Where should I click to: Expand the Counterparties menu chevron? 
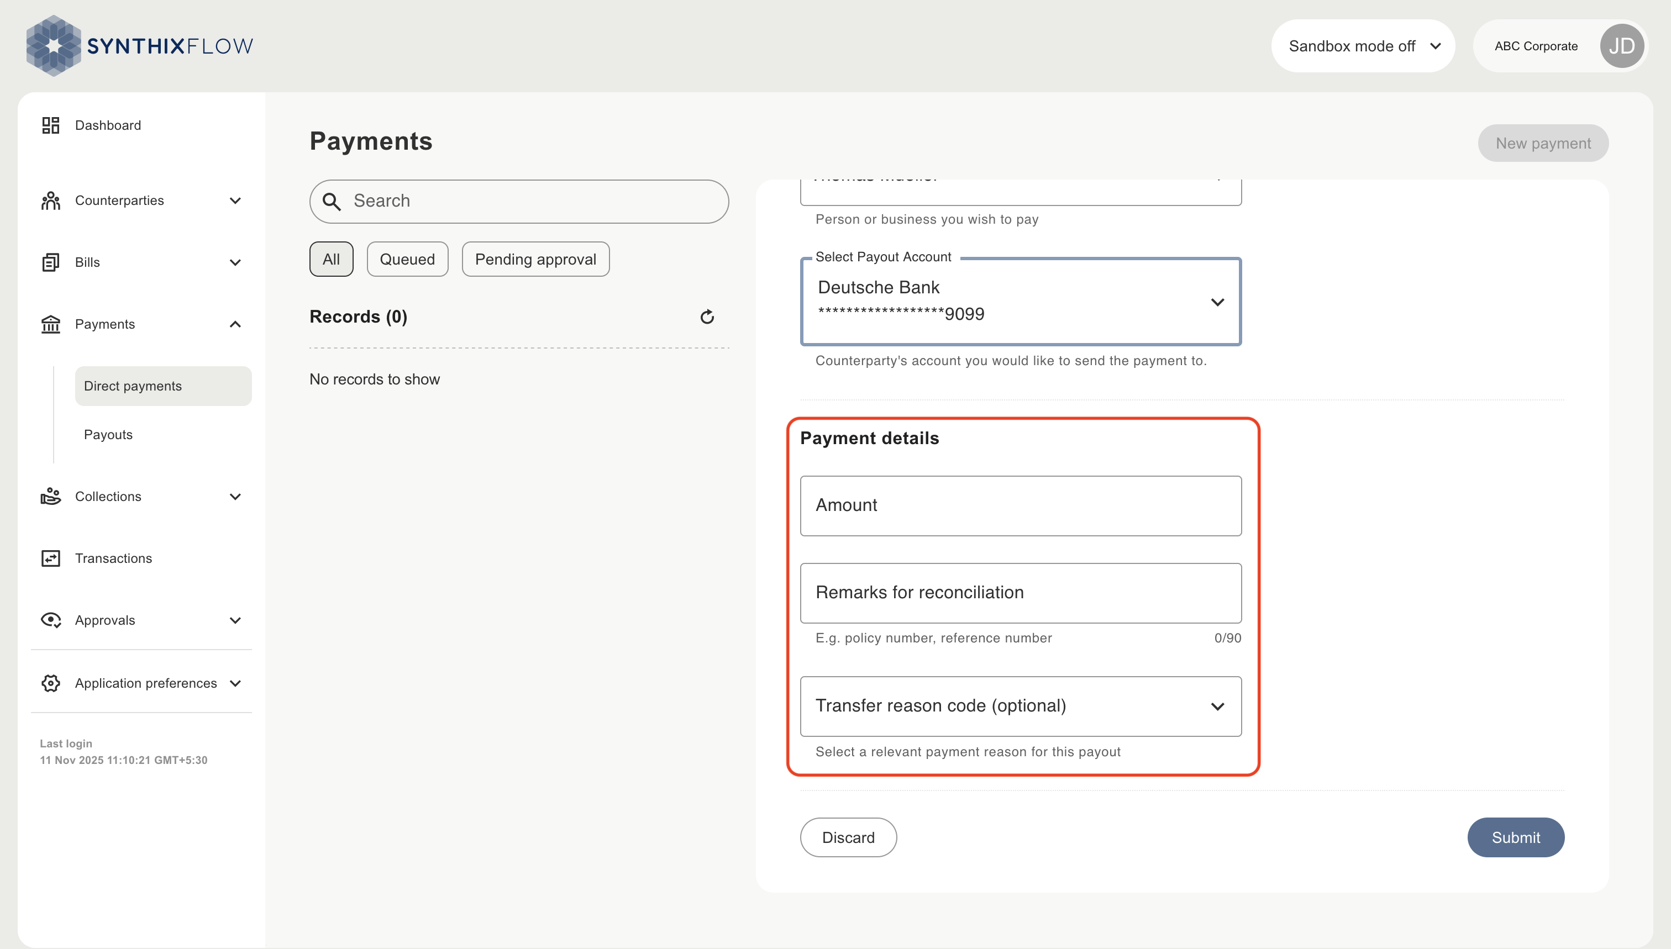click(235, 201)
